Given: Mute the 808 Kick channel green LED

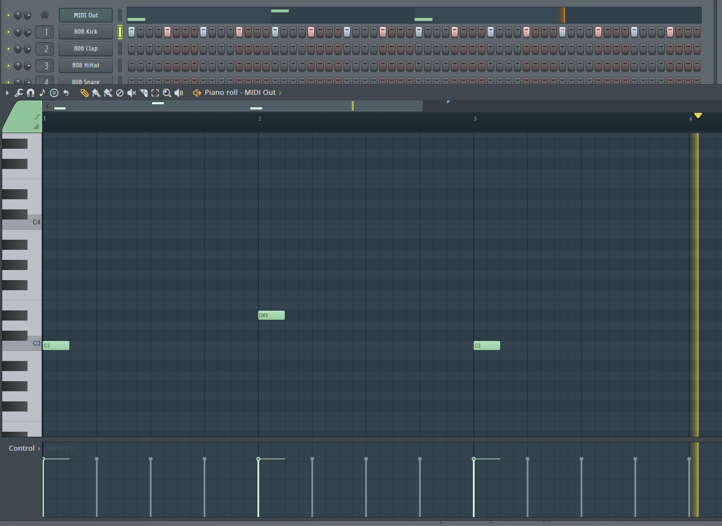Looking at the screenshot, I should point(8,32).
